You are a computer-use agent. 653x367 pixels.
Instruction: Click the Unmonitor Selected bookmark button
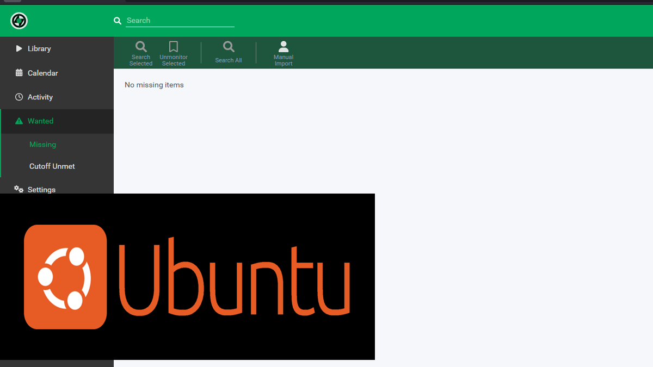click(174, 53)
